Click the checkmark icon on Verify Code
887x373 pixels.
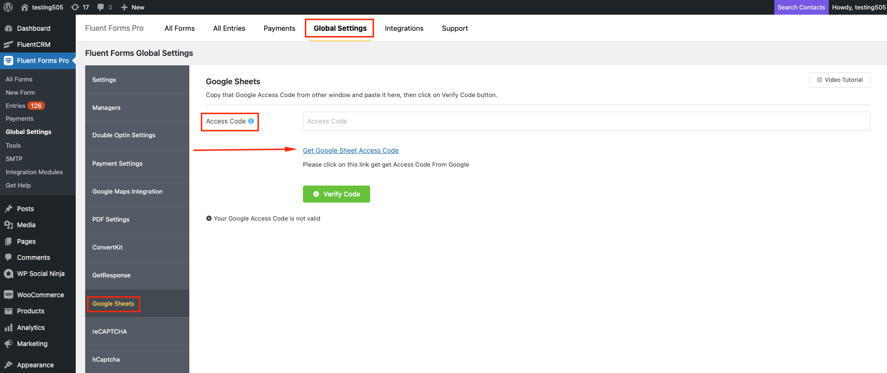point(316,194)
